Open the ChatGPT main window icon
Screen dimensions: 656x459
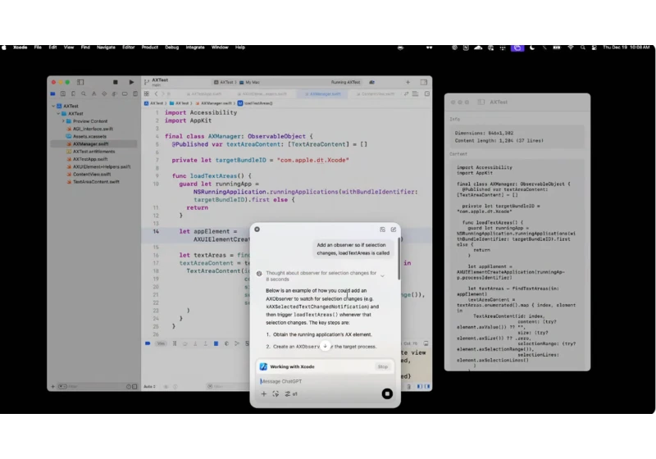coord(382,229)
